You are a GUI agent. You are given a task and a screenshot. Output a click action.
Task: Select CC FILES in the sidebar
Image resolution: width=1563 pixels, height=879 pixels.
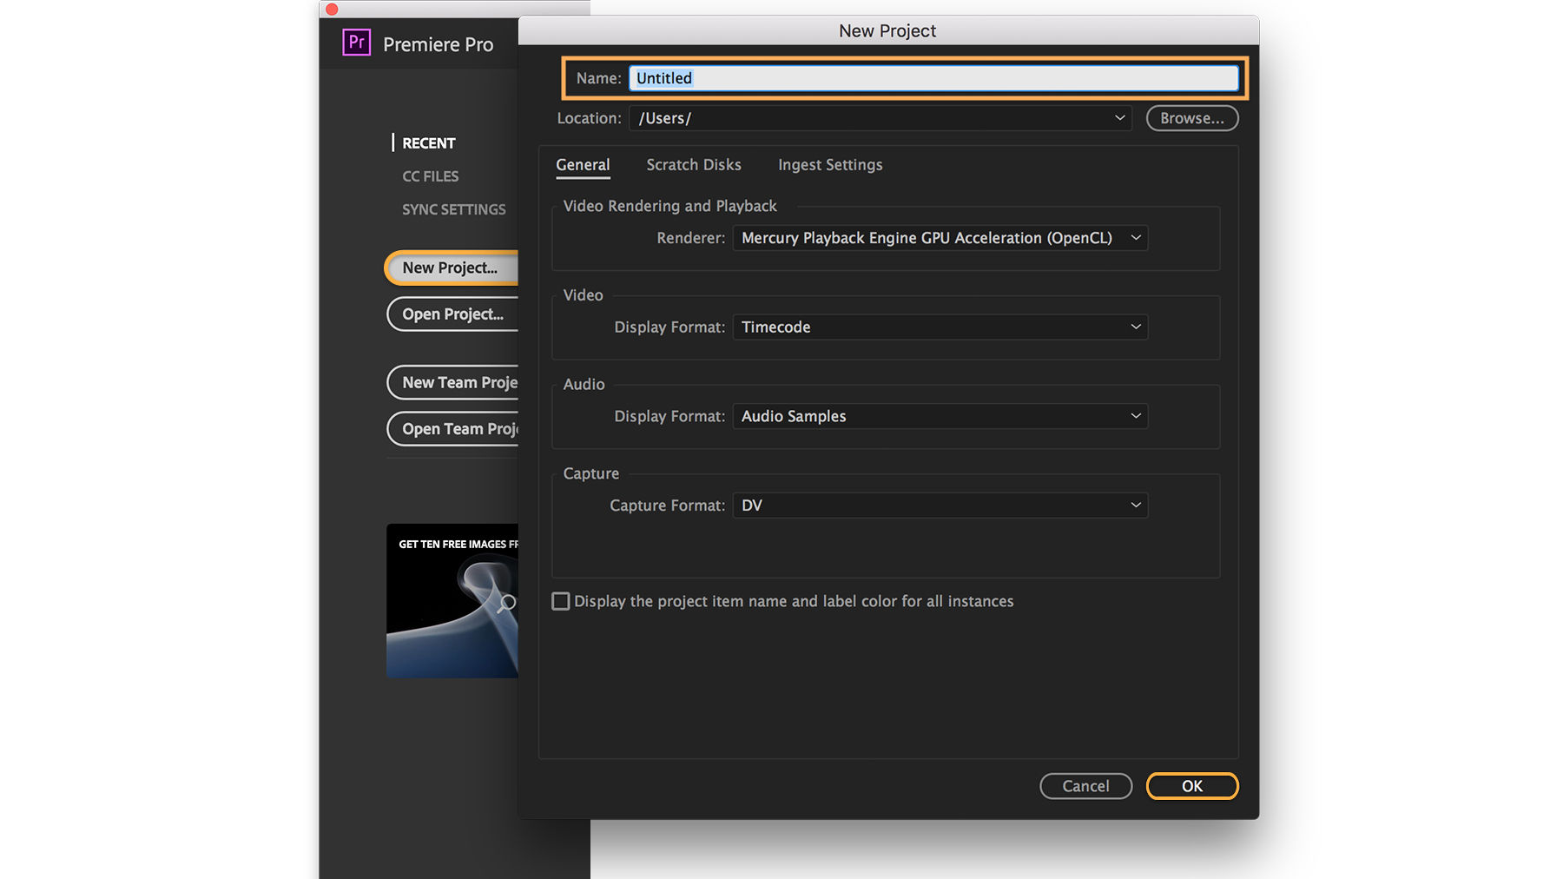[x=430, y=175]
